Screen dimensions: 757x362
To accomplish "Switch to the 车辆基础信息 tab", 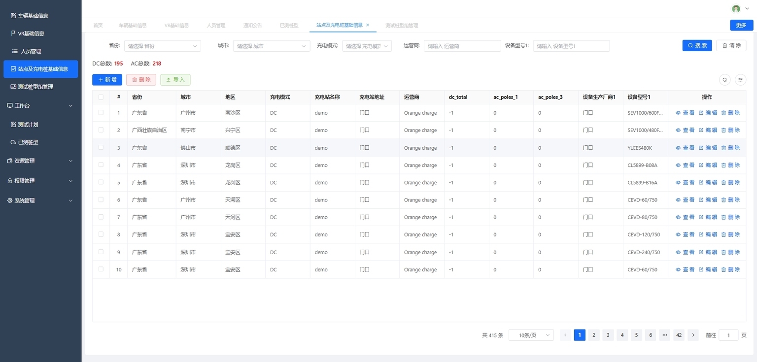I will tap(133, 26).
